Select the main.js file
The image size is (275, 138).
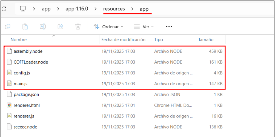(21, 84)
